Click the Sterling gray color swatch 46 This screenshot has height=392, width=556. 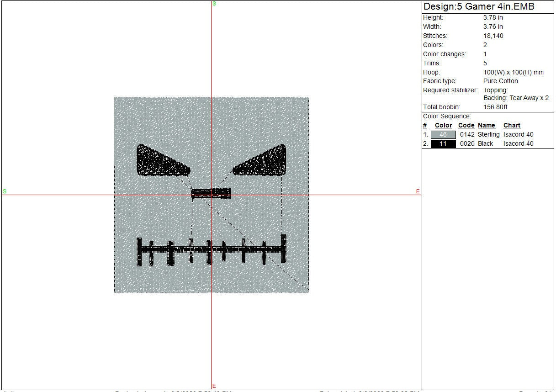coord(443,135)
